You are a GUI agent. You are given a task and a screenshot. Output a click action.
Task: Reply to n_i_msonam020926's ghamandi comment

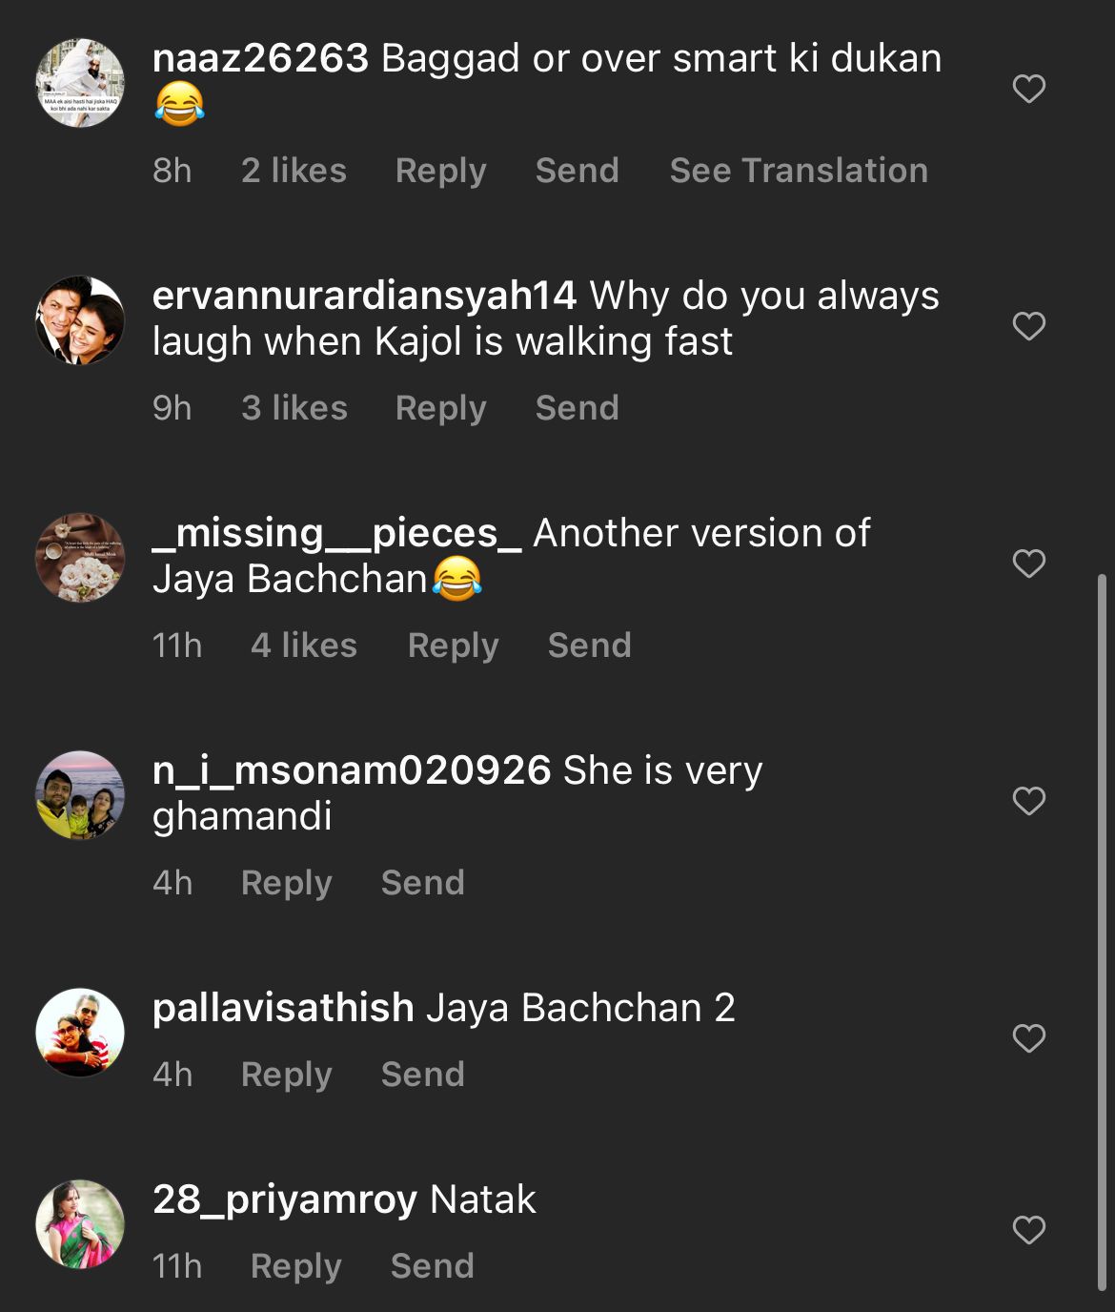(x=286, y=883)
